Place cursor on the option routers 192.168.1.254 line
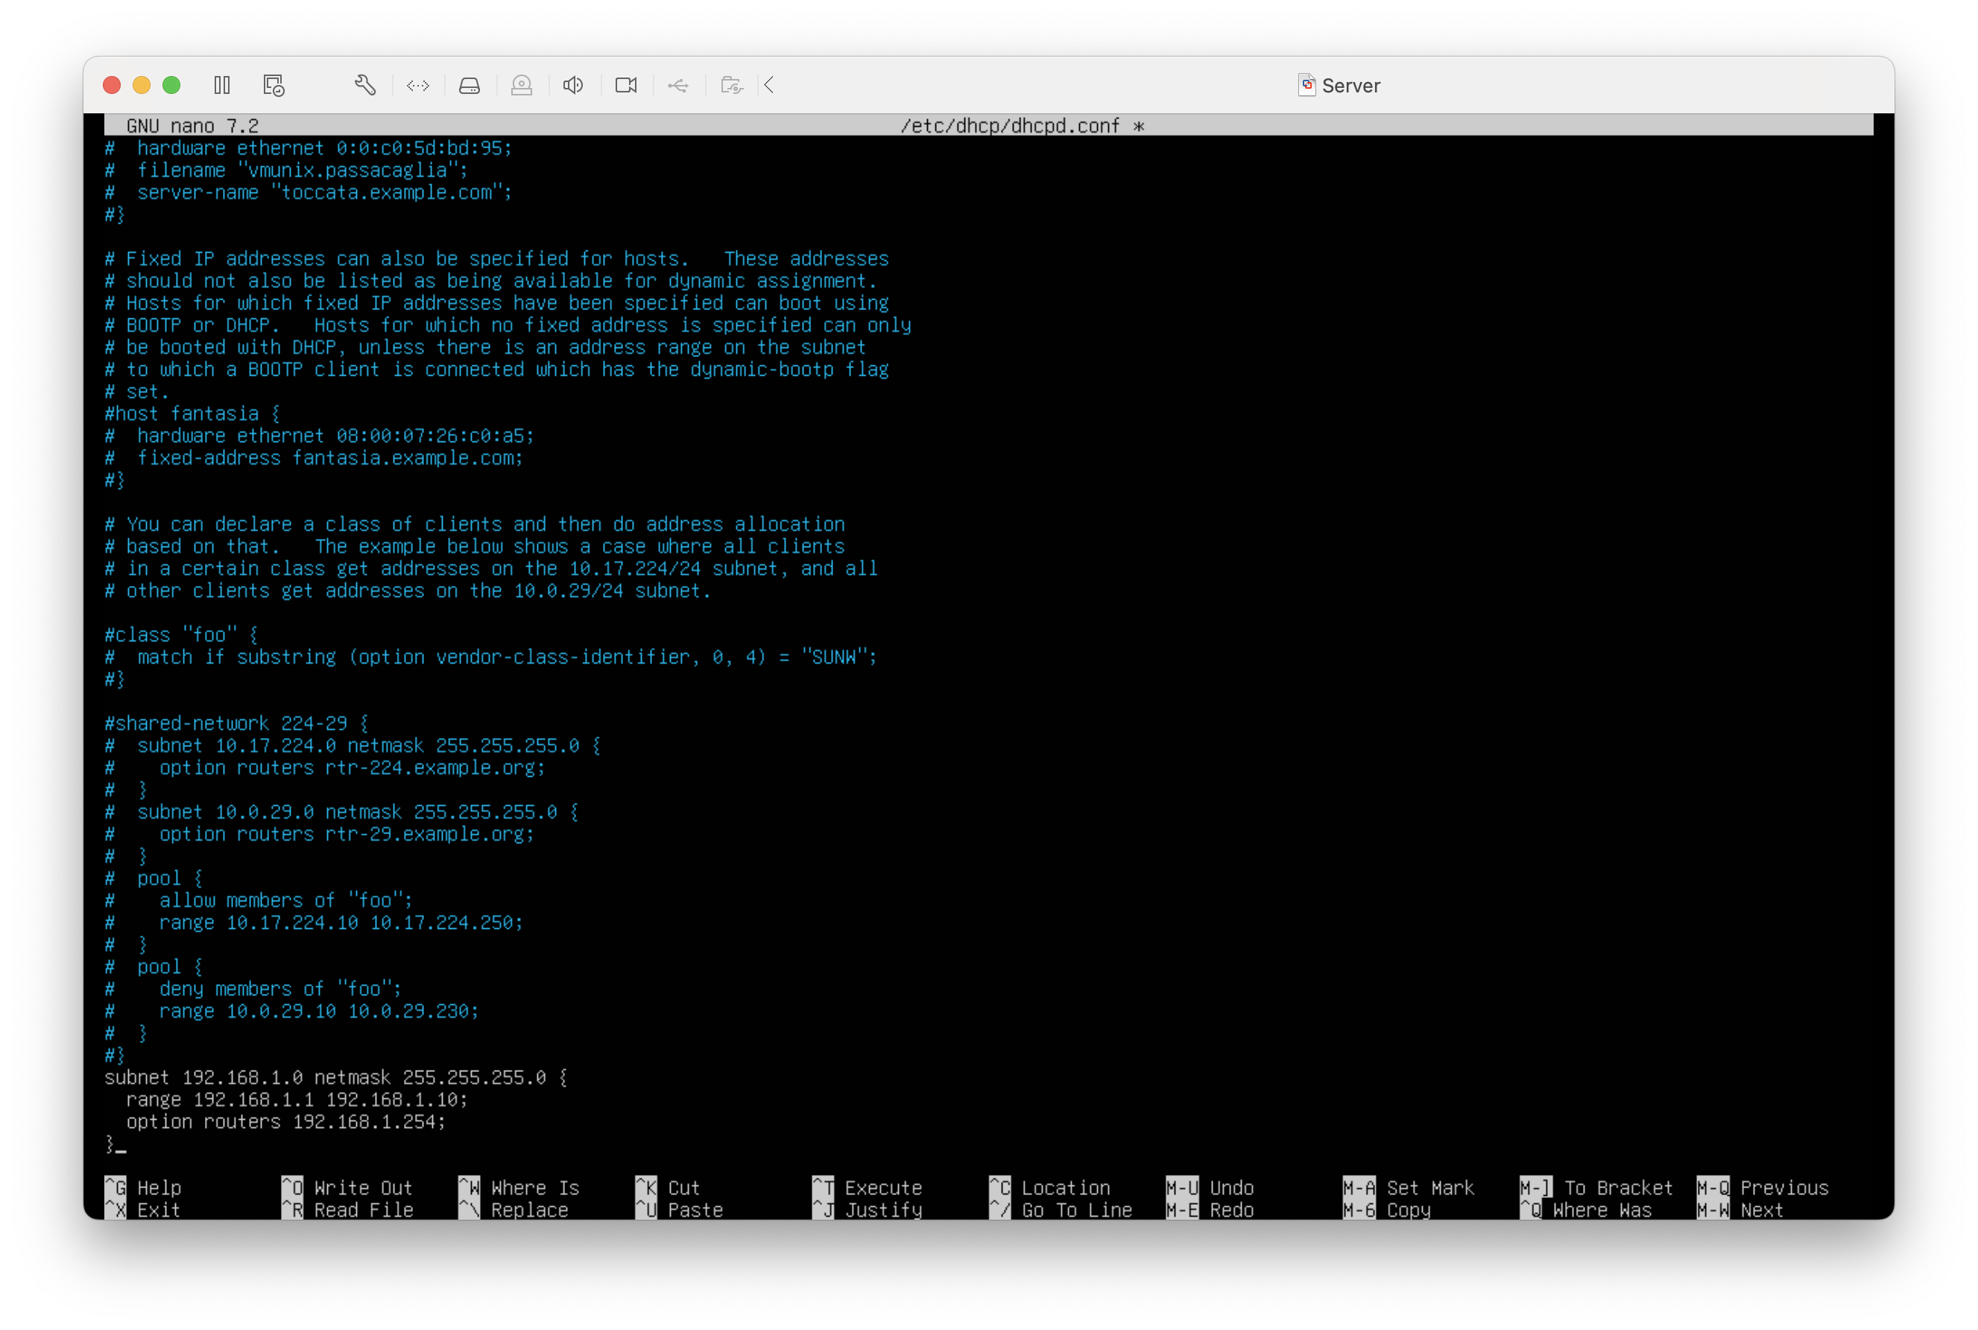1978x1330 pixels. [285, 1121]
